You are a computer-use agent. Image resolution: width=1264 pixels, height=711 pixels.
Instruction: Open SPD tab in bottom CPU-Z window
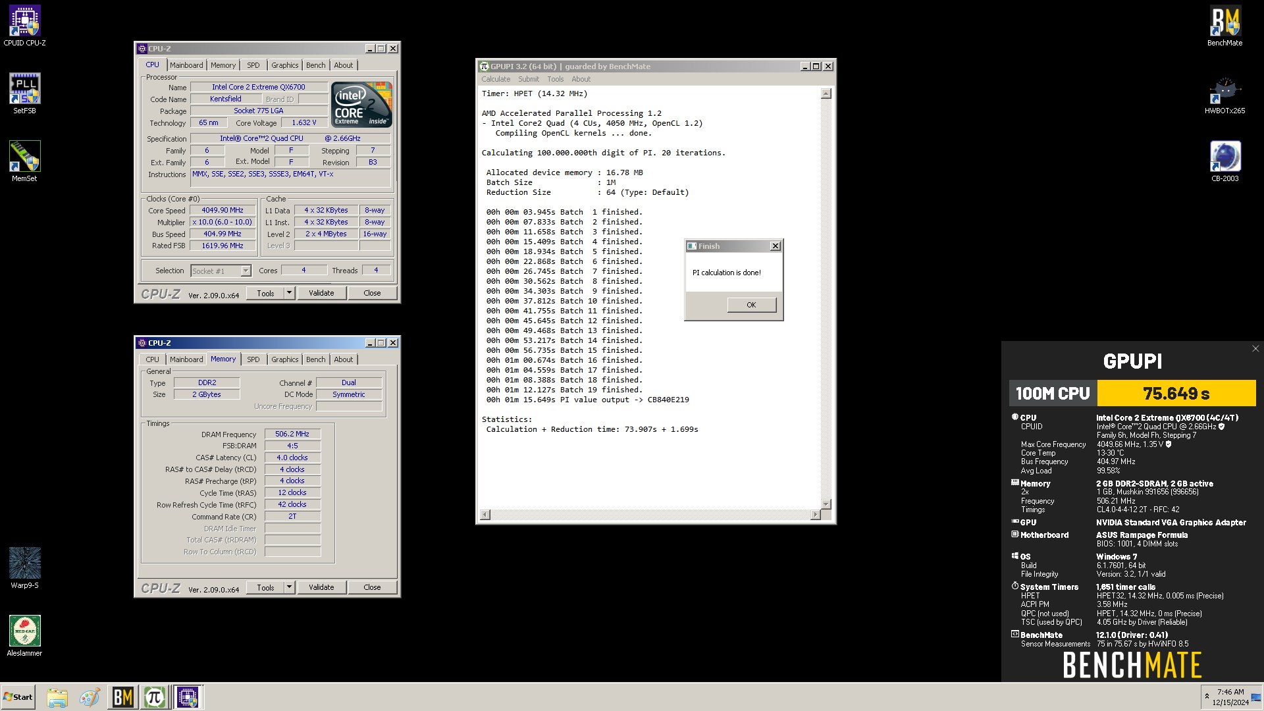[253, 359]
